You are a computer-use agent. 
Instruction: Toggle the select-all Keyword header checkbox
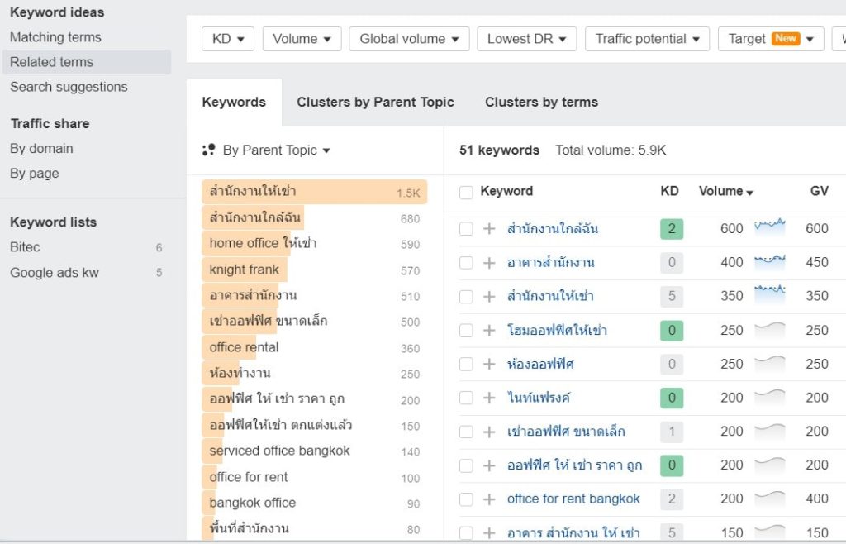(x=466, y=192)
